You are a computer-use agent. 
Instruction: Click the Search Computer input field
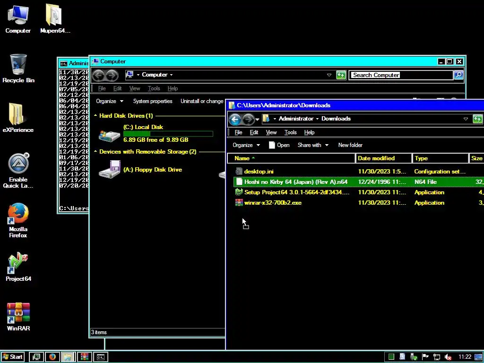(x=401, y=75)
